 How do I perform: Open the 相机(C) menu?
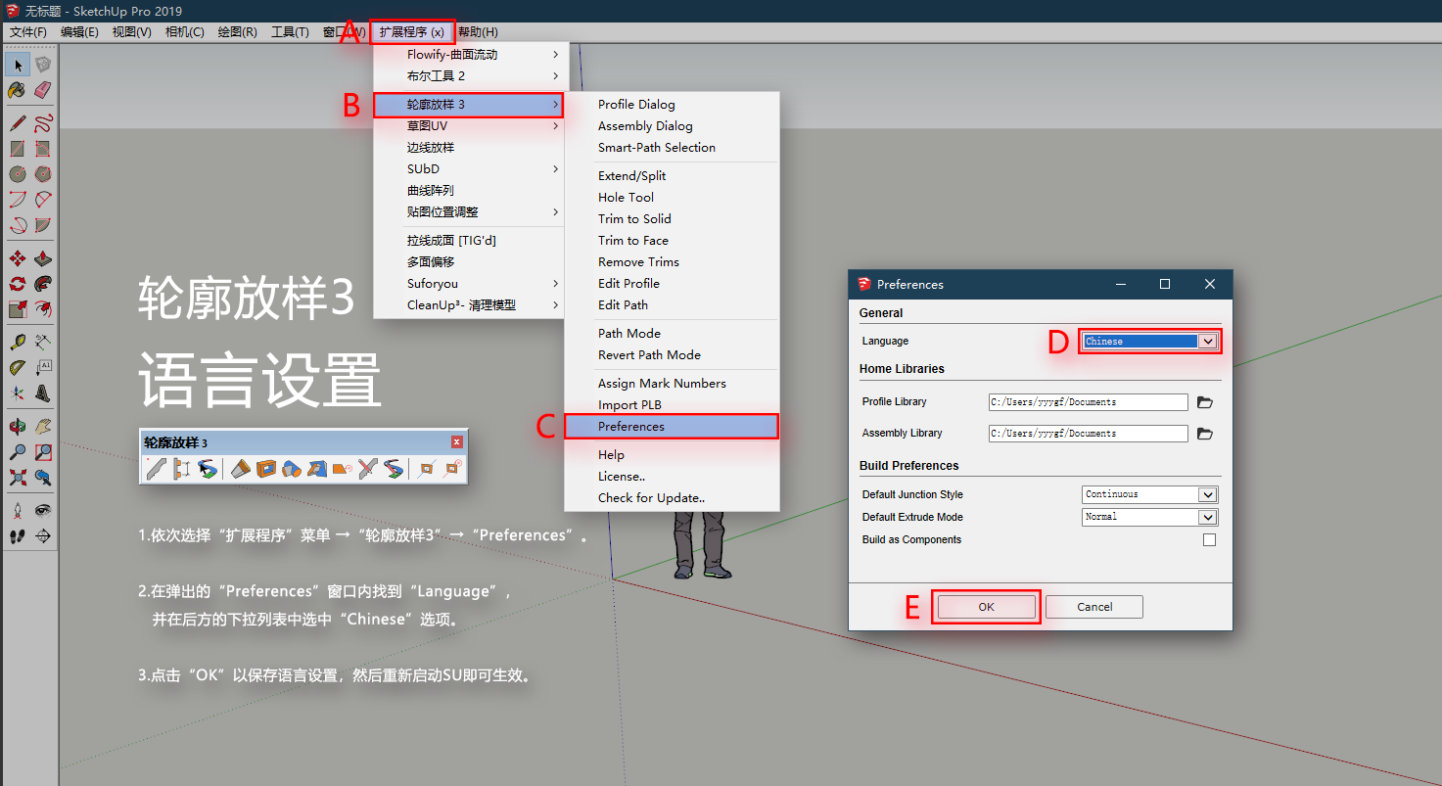(185, 32)
